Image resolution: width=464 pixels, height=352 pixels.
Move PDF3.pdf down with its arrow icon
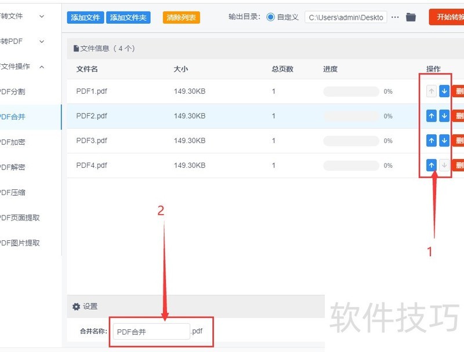(444, 140)
